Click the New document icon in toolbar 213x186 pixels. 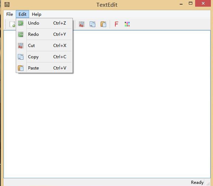click(x=12, y=24)
